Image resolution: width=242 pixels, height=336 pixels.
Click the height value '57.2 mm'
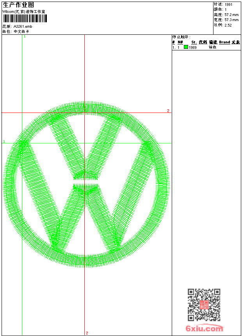pyautogui.click(x=231, y=15)
